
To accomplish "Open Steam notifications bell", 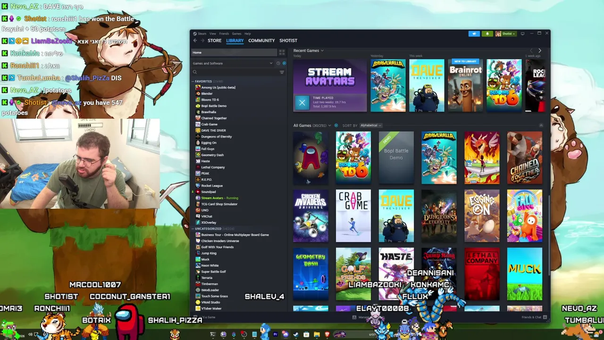I will (x=487, y=34).
